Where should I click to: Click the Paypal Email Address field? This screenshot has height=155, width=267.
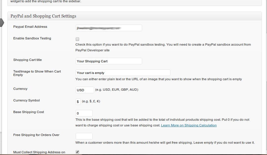[x=109, y=28]
